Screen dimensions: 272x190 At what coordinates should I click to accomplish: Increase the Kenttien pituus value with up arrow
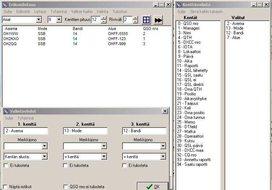pos(104,18)
